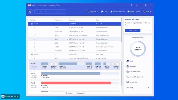Click the execute operations pending button

pyautogui.click(x=54, y=12)
